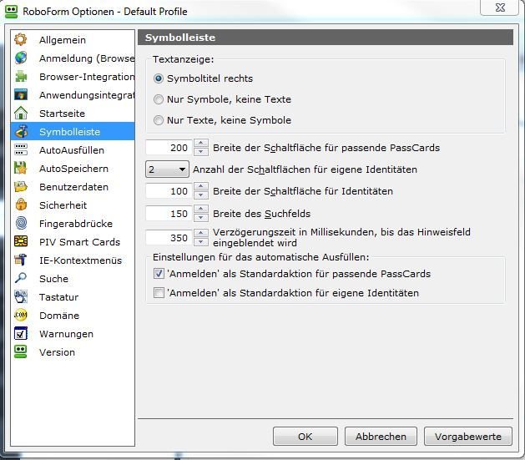Viewport: 525px width, 460px height.
Task: Click the PIV Smart Cards chip icon
Action: click(x=21, y=241)
